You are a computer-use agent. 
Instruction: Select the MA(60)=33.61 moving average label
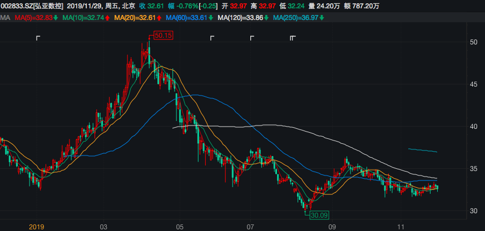[x=186, y=18]
